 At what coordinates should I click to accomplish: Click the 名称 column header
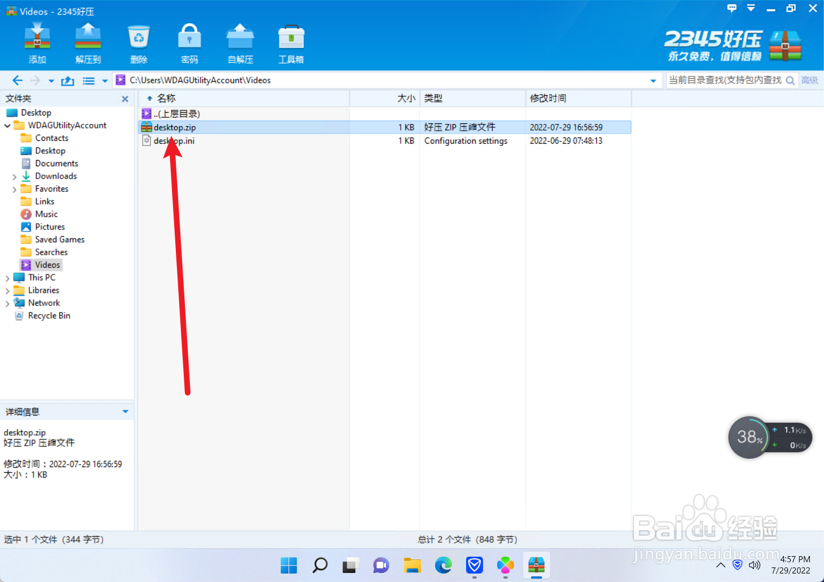(x=166, y=98)
